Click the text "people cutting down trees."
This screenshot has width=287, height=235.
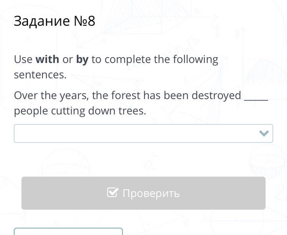tap(80, 111)
